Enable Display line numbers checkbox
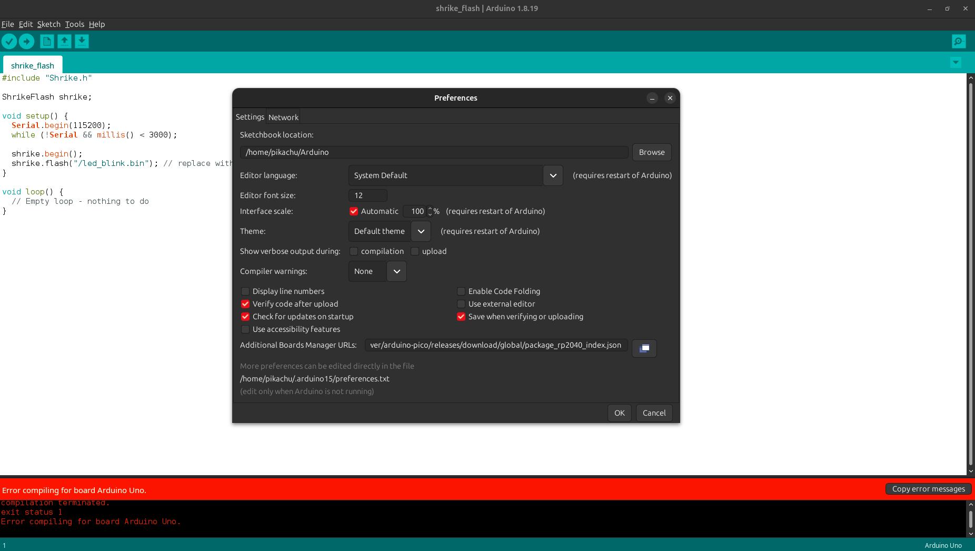Viewport: 975px width, 551px height. [x=245, y=291]
